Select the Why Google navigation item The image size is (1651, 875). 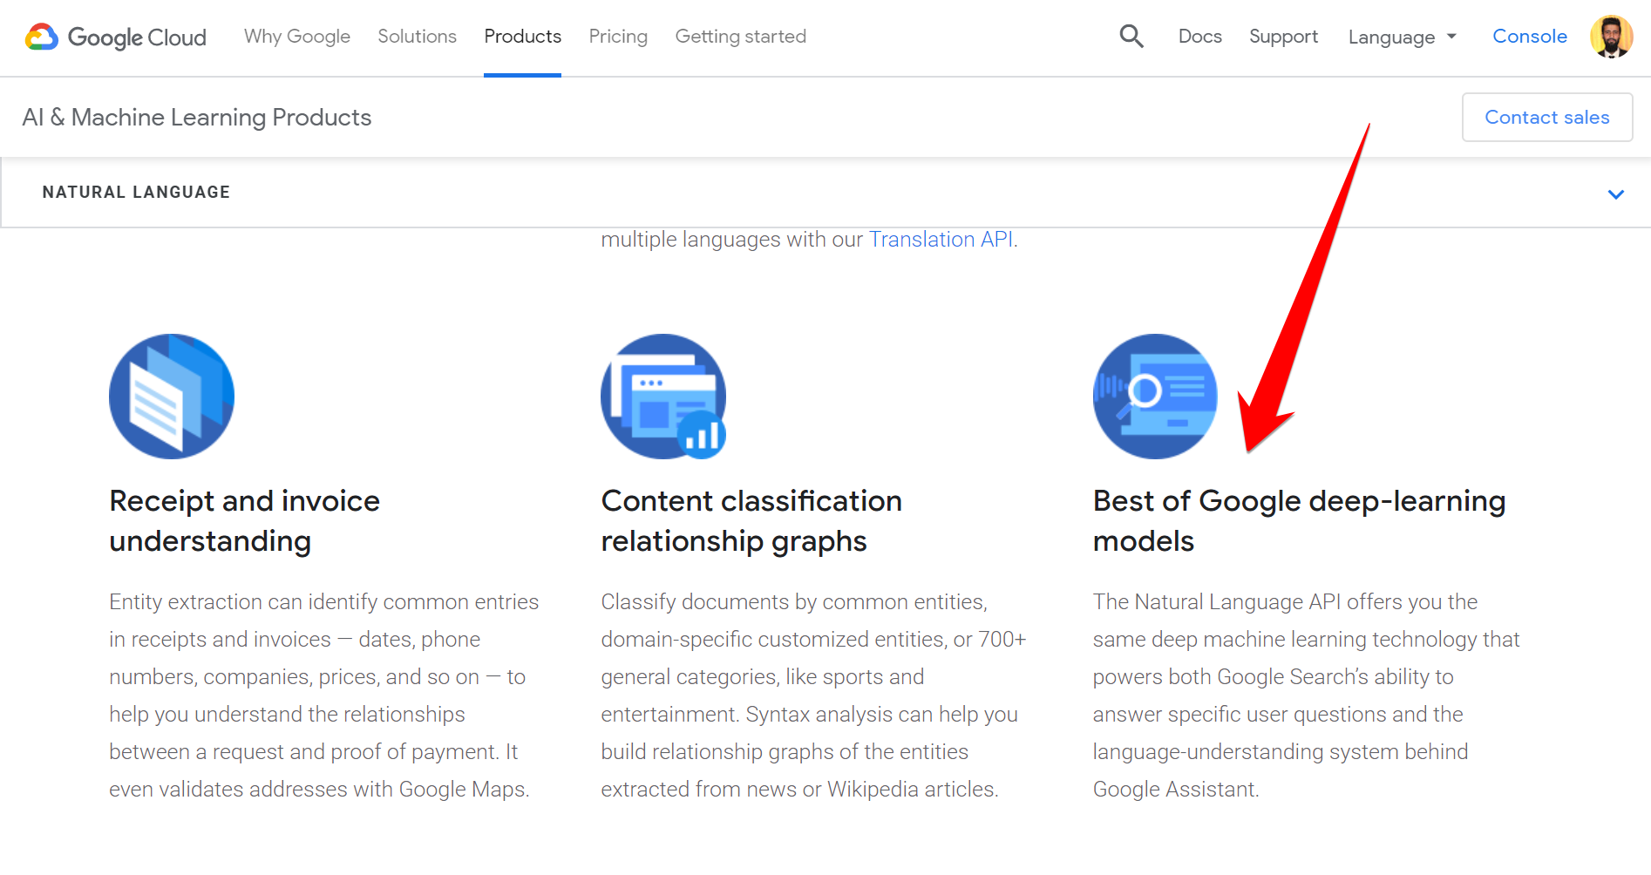296,37
